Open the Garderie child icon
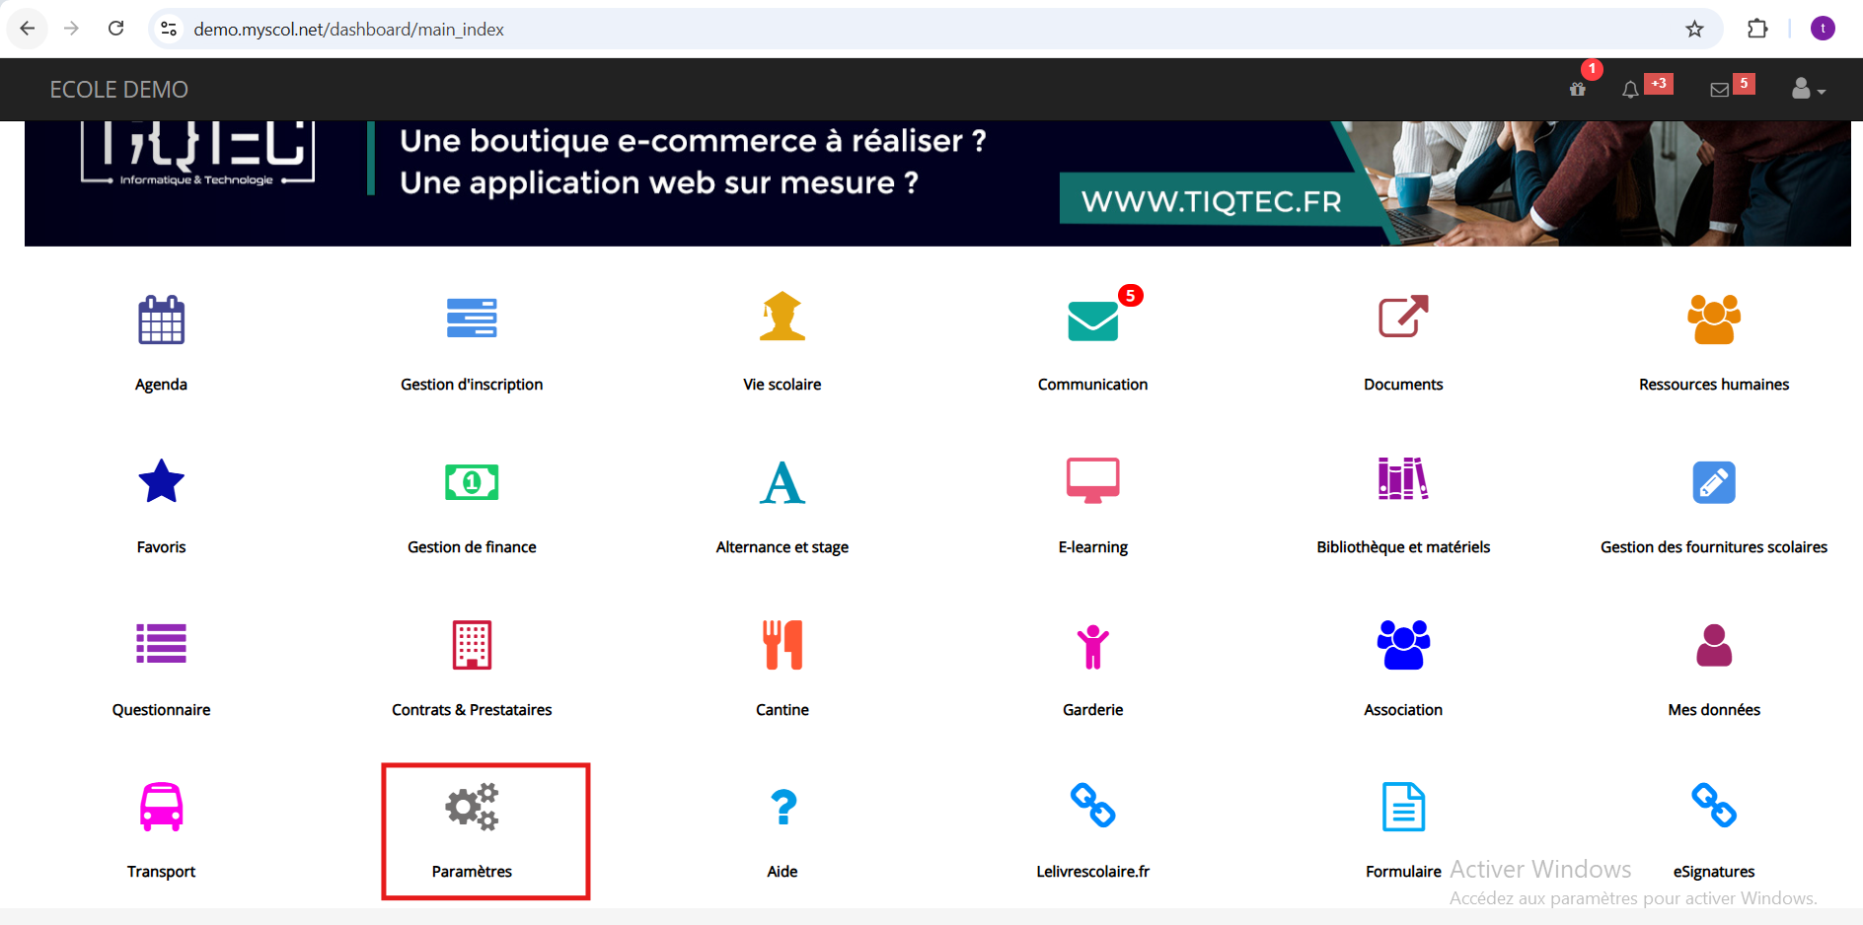 tap(1092, 647)
